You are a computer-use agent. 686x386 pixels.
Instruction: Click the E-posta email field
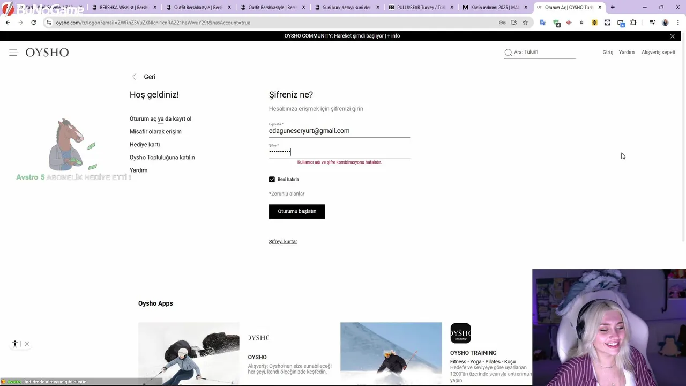tap(339, 131)
